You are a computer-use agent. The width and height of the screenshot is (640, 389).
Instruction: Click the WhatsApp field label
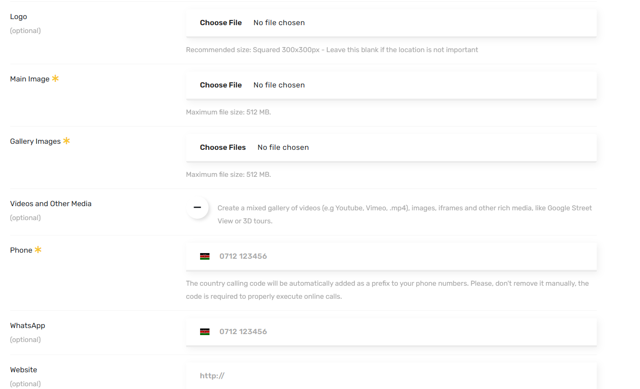click(x=27, y=326)
